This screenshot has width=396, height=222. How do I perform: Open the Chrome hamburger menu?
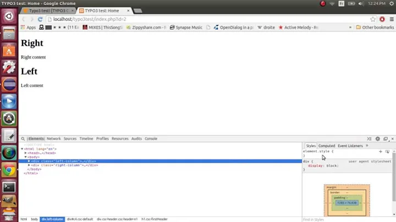[392, 19]
